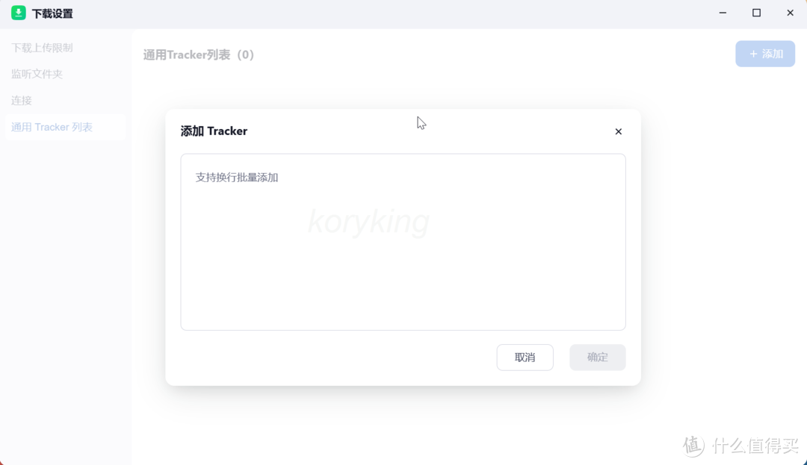The width and height of the screenshot is (807, 465).
Task: Click the 确定 button
Action: (x=597, y=358)
